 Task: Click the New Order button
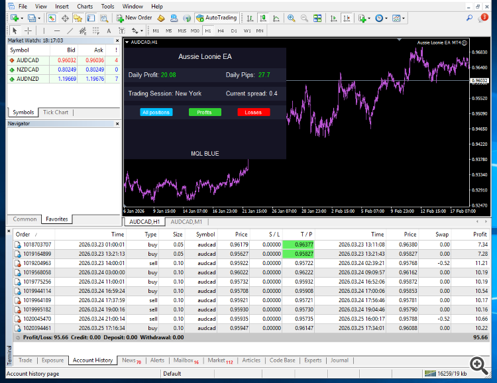[134, 18]
